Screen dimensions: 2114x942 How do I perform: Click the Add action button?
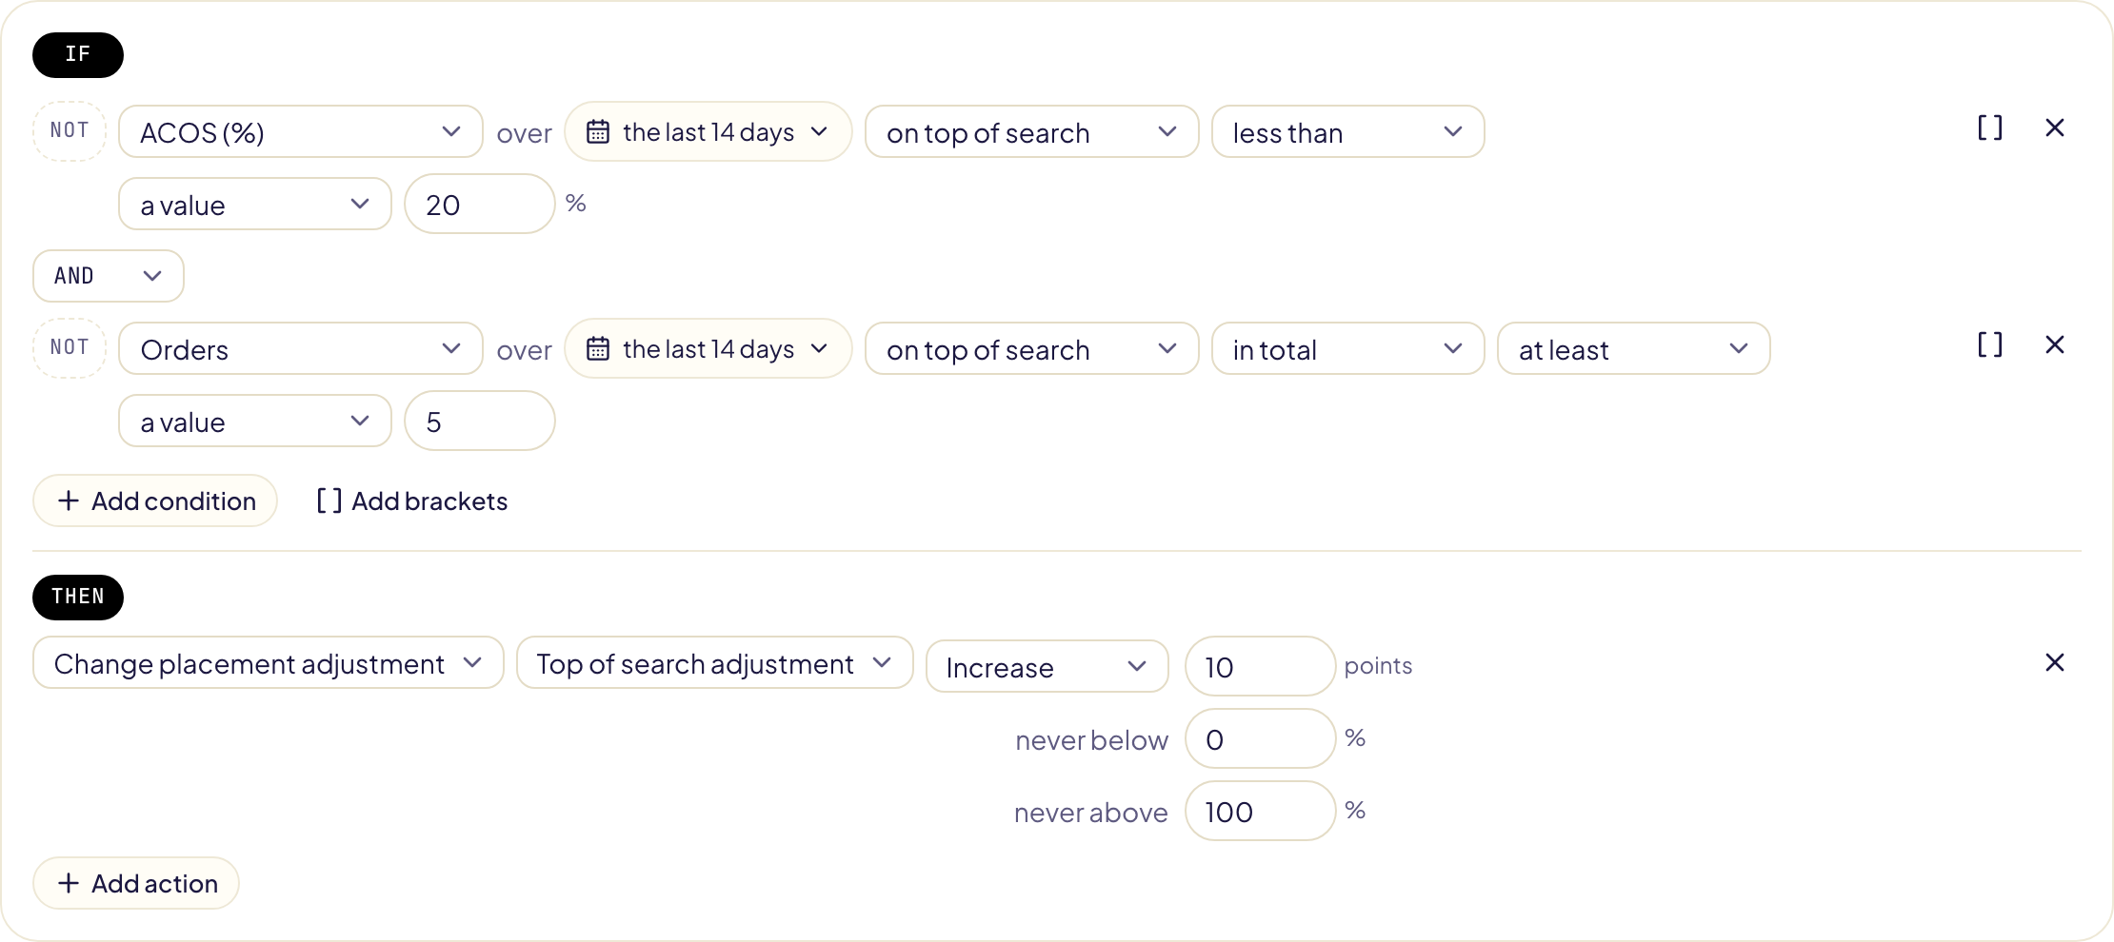tap(136, 883)
